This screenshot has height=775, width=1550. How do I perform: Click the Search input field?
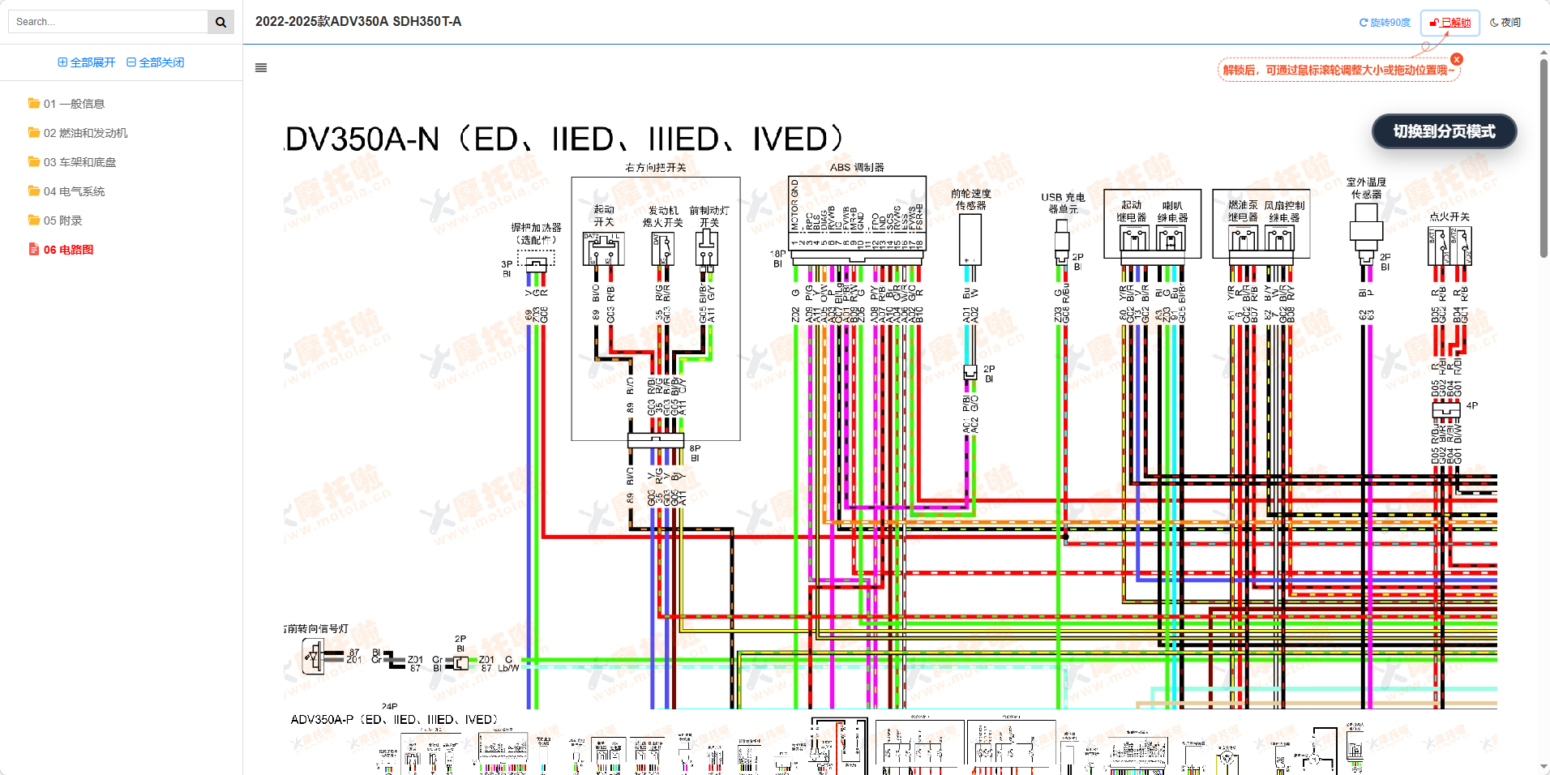point(108,22)
